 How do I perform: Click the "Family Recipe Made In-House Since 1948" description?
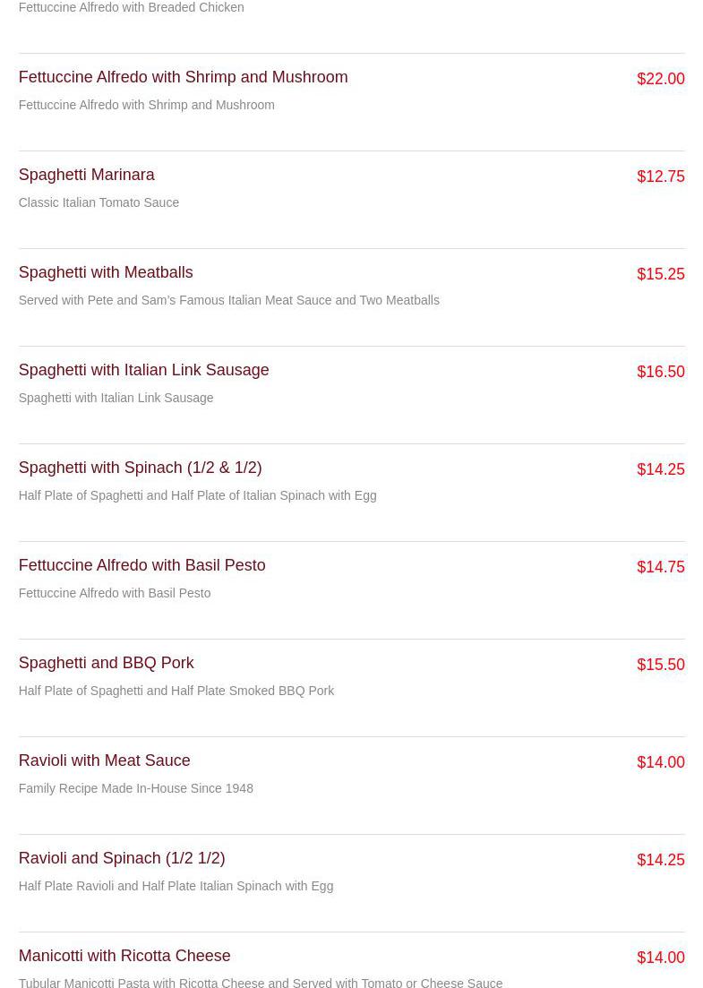point(136,789)
